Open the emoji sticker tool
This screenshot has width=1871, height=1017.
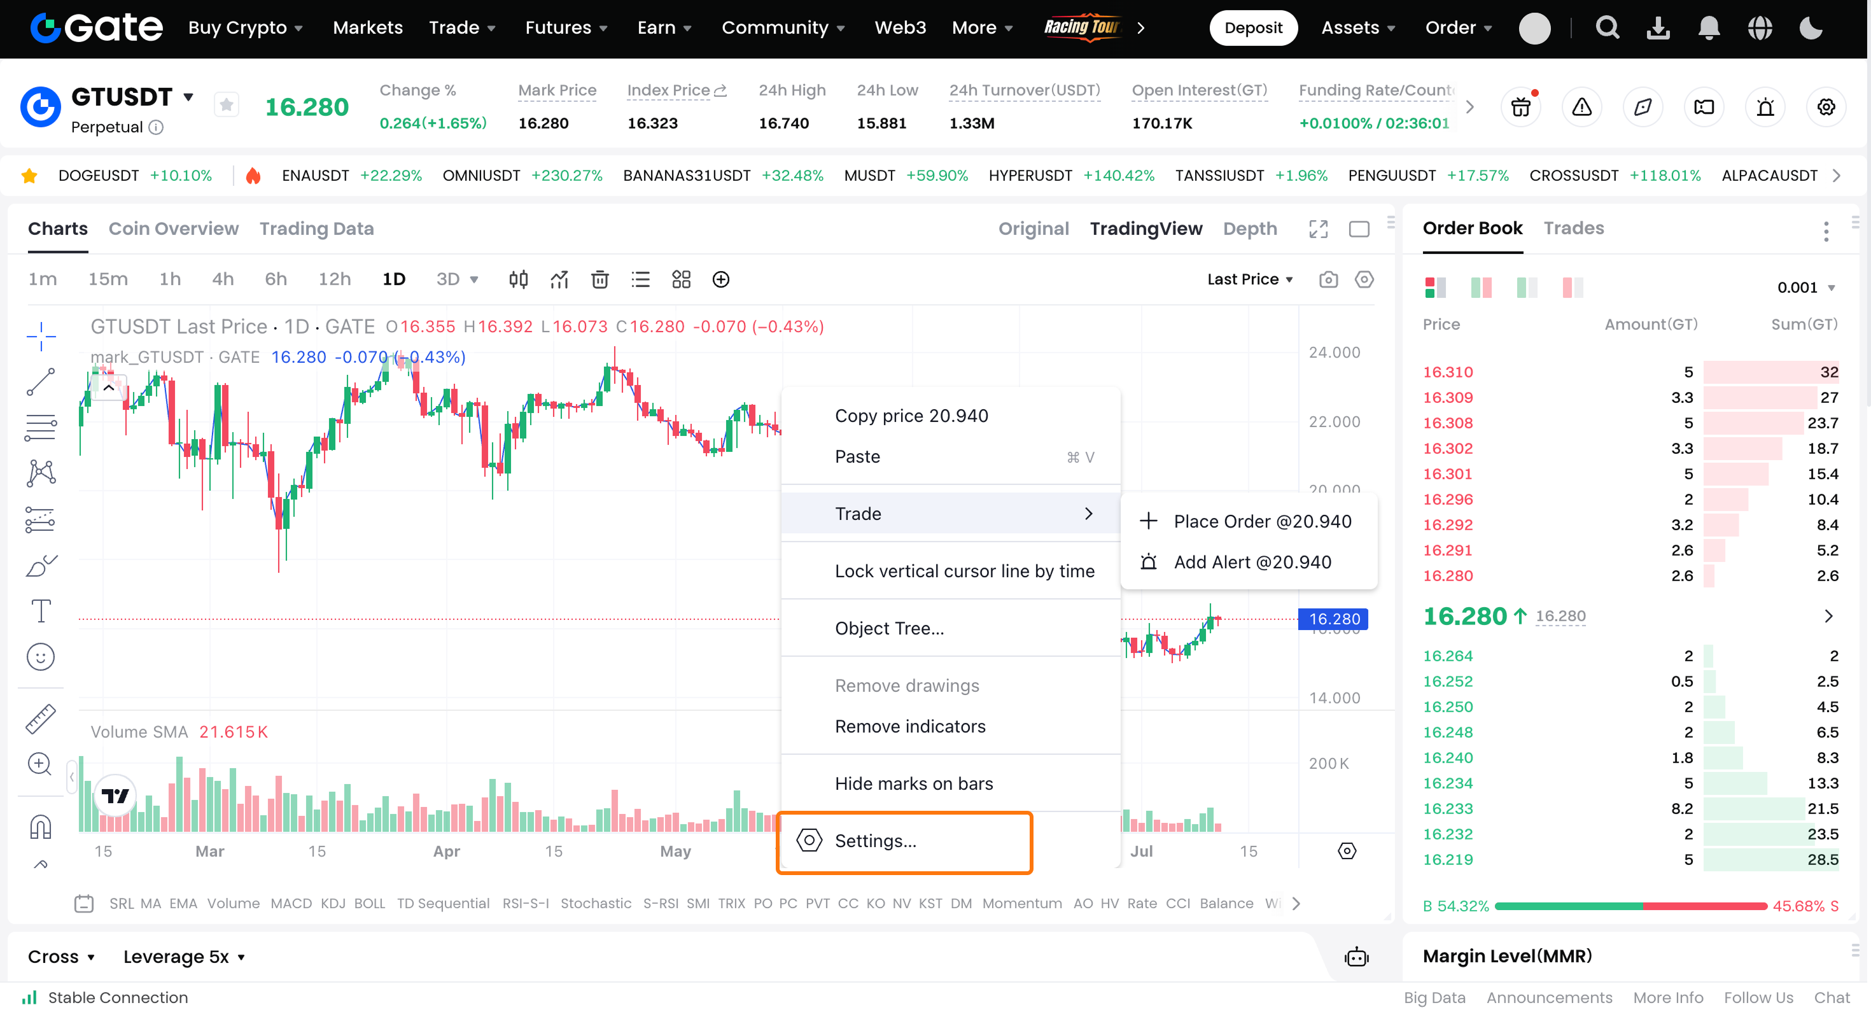click(41, 657)
